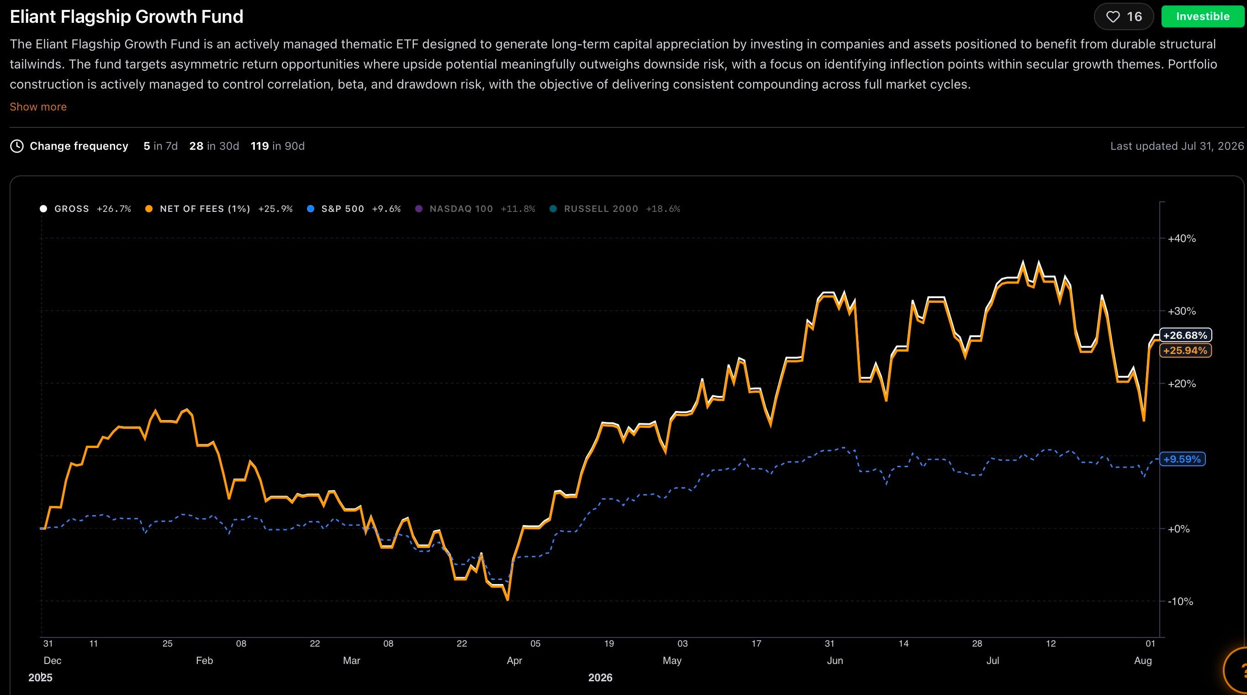Expand description with Show more

pyautogui.click(x=38, y=107)
